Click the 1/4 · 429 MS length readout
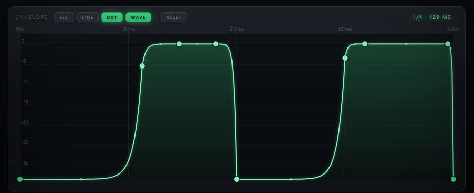The image size is (474, 193). 432,17
